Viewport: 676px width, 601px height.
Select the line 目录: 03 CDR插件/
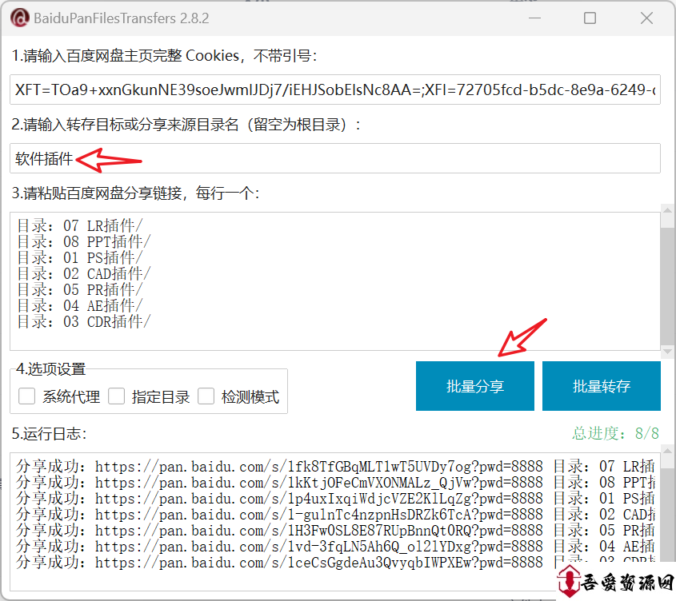click(x=84, y=321)
